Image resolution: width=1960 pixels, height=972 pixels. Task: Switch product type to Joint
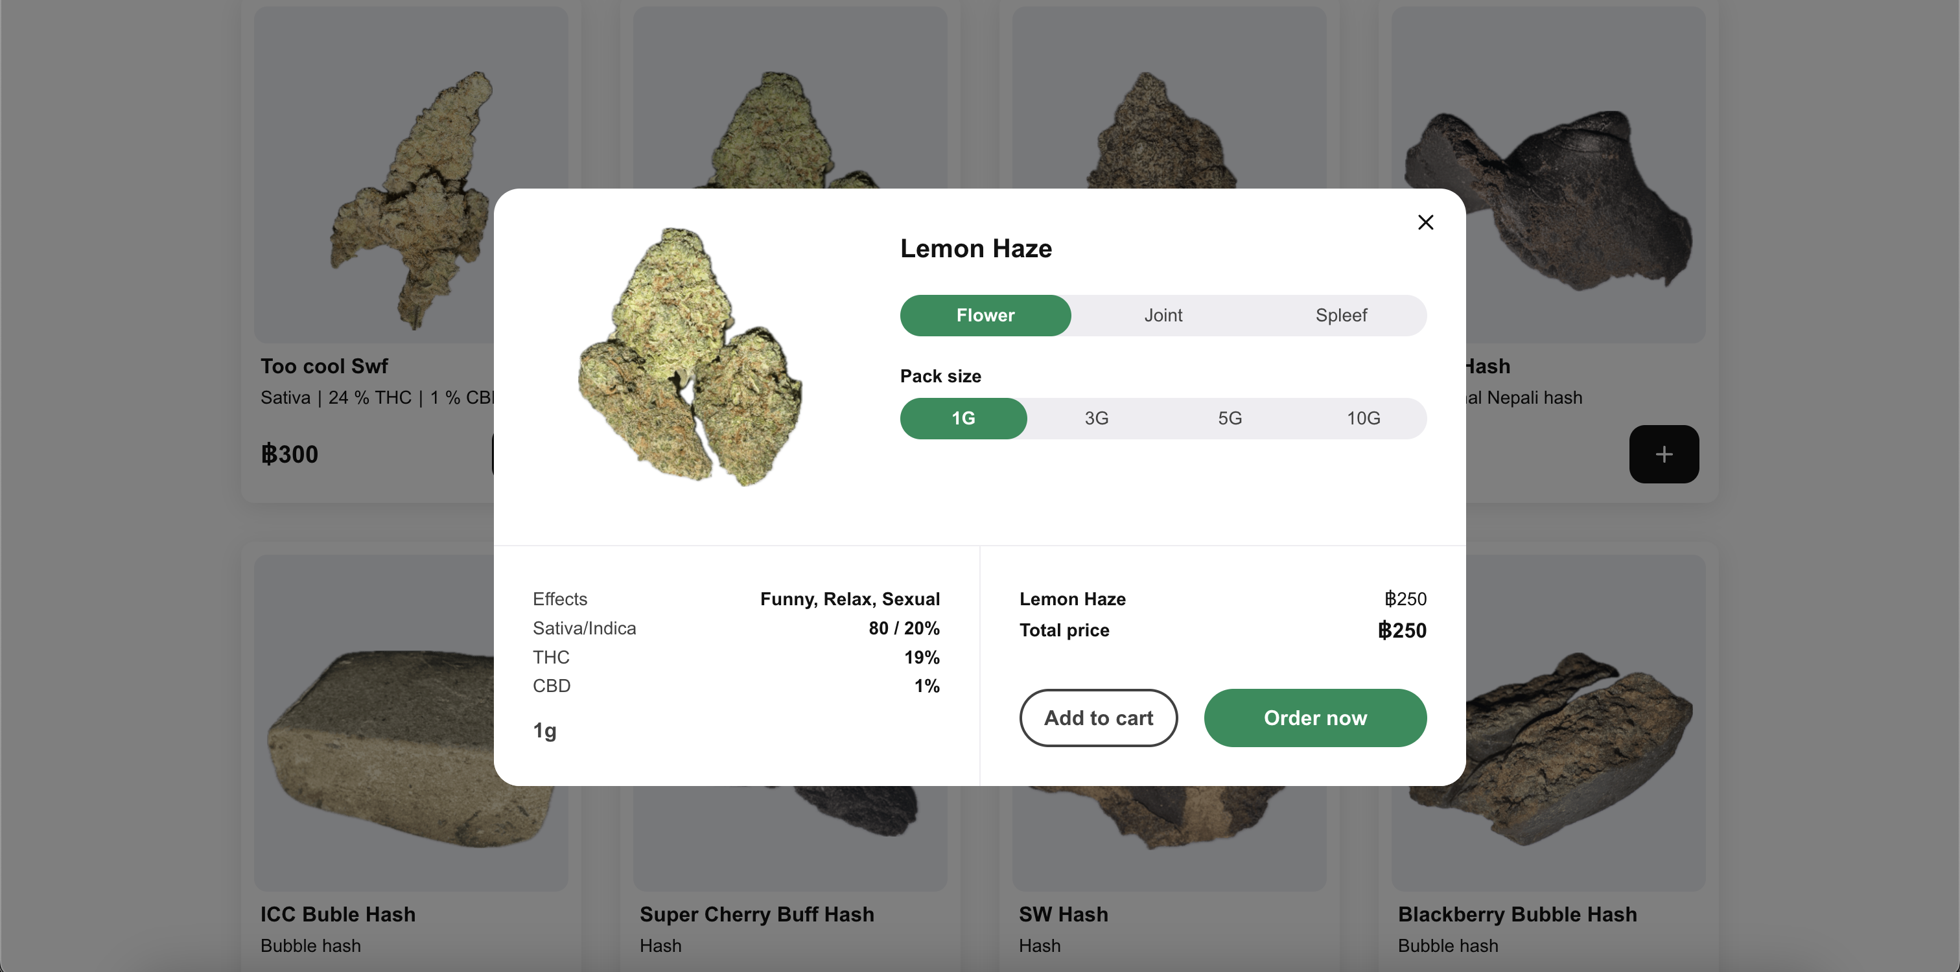1163,315
